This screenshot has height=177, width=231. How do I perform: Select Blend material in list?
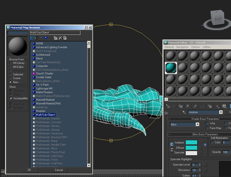coord(39,58)
